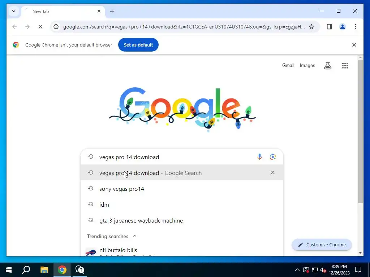Open the Gmail link
The width and height of the screenshot is (370, 277).
coord(288,66)
